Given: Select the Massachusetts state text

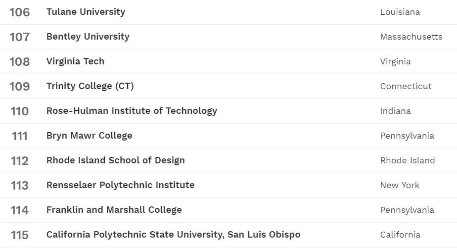Looking at the screenshot, I should pyautogui.click(x=411, y=37).
